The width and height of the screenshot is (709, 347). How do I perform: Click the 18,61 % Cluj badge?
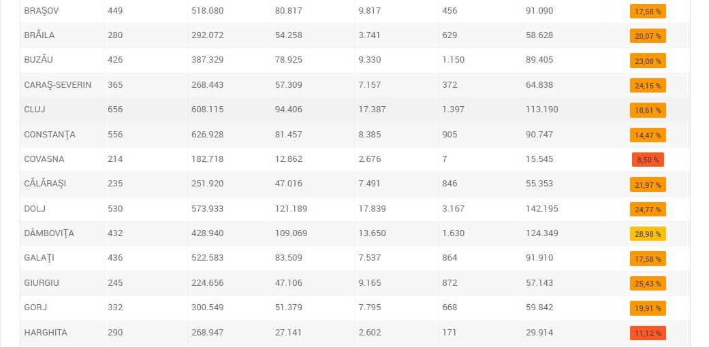click(648, 110)
